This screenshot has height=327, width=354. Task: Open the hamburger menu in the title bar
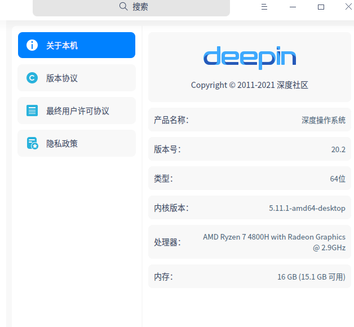click(x=264, y=7)
